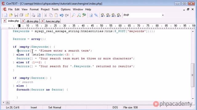Run user command 4 icon
The image size is (197, 110).
click(119, 15)
